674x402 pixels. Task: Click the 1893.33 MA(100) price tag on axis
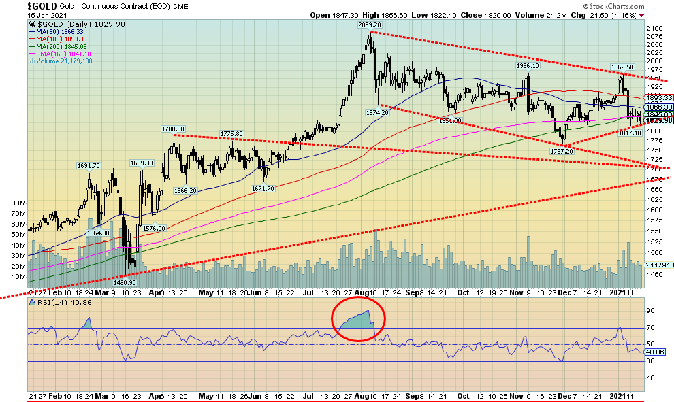tap(659, 98)
